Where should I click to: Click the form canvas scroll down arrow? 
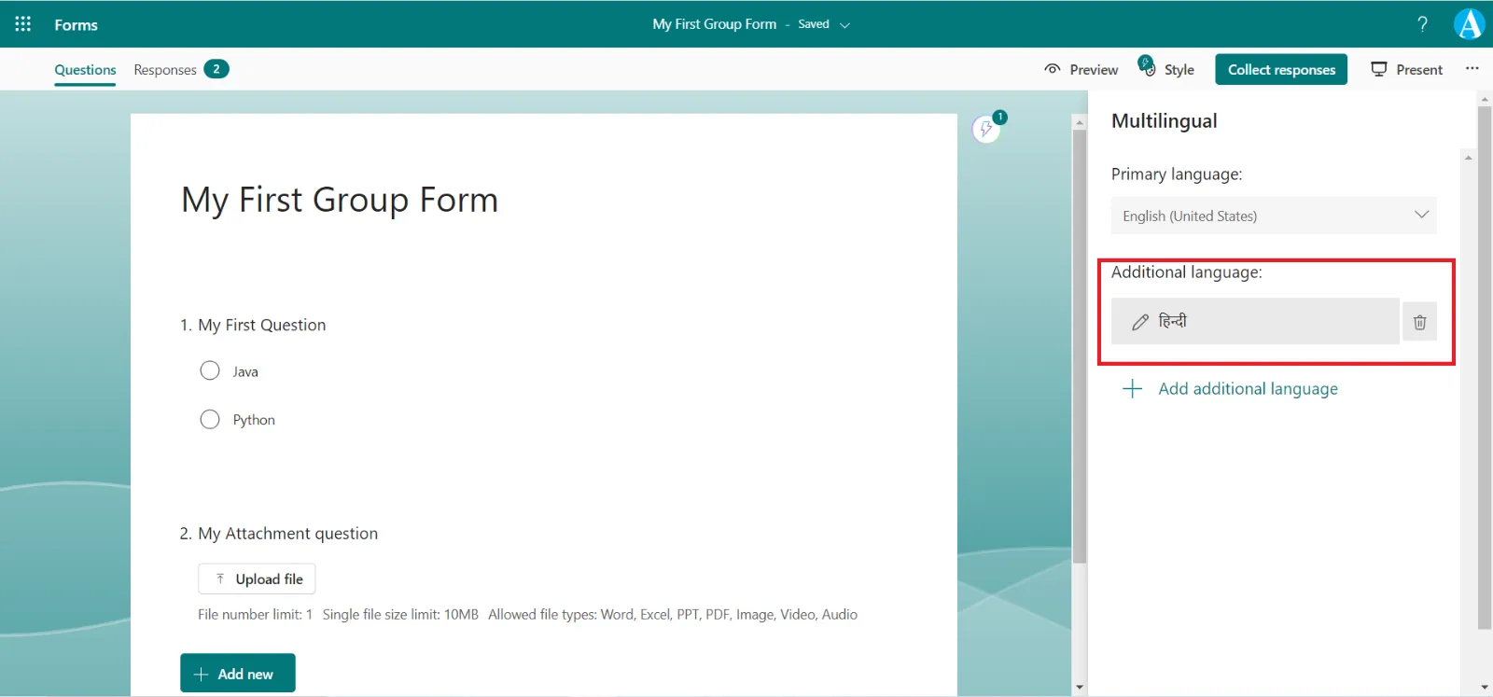tap(1080, 688)
